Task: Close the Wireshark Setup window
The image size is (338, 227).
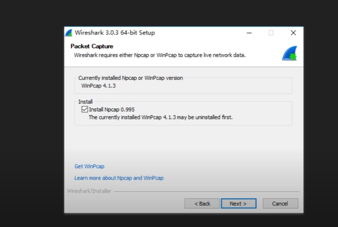Action: [293, 33]
